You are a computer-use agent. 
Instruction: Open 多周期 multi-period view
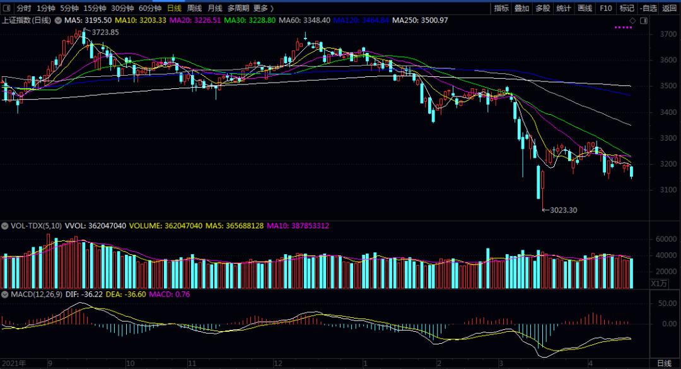[x=238, y=8]
